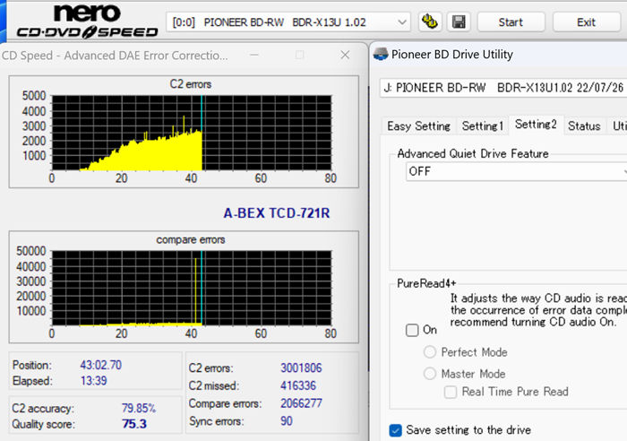Close the Advanced DAE Error Correction window
627x441 pixels.
click(343, 56)
